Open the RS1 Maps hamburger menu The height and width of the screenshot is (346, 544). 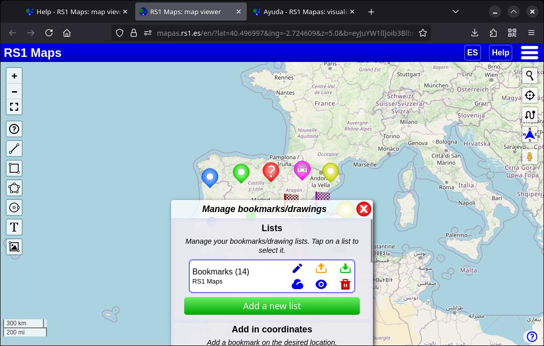pos(529,53)
